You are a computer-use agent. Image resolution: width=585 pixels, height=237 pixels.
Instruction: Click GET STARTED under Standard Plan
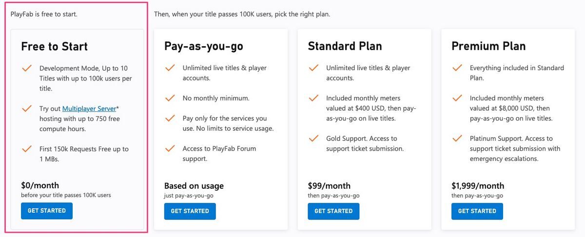pyautogui.click(x=333, y=211)
